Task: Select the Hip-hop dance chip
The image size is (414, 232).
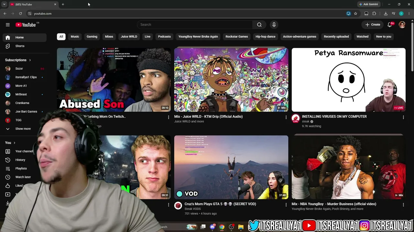Action: point(266,36)
